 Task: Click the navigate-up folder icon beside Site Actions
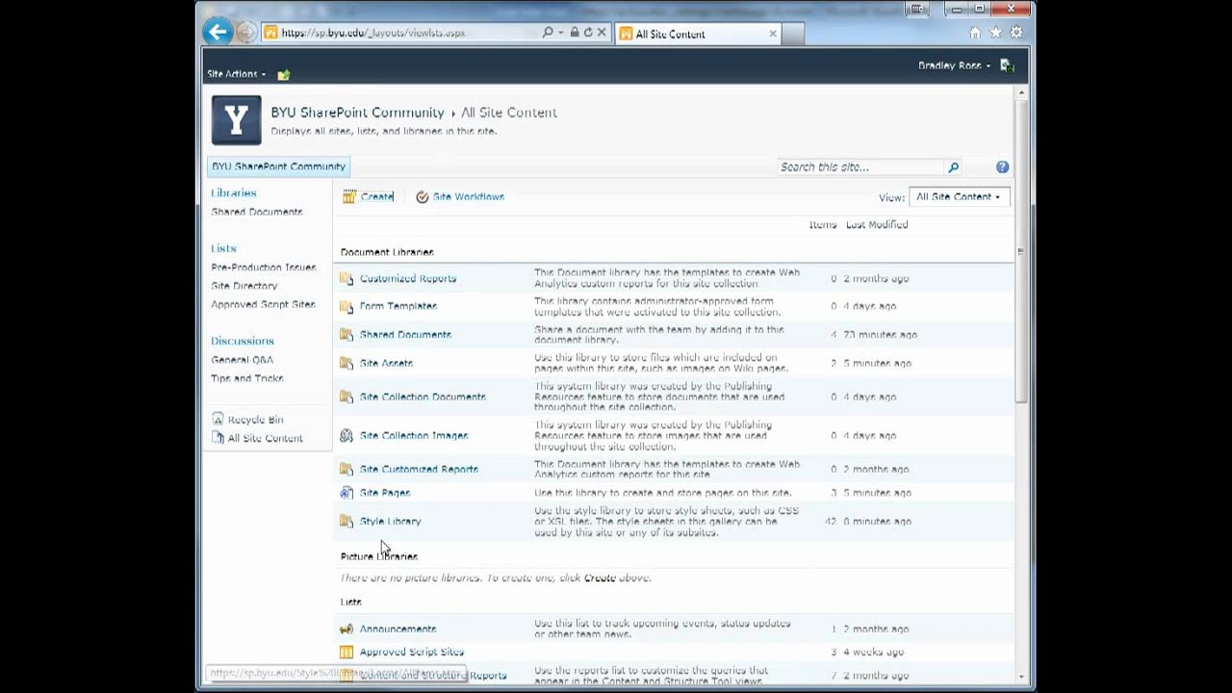(283, 74)
